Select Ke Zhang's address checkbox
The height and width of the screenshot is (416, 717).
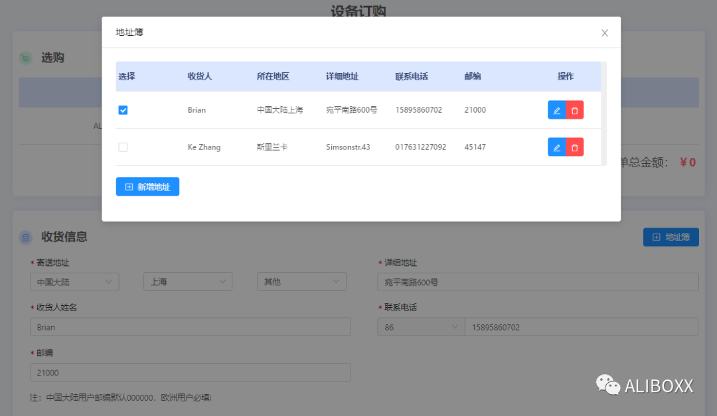[x=123, y=147]
